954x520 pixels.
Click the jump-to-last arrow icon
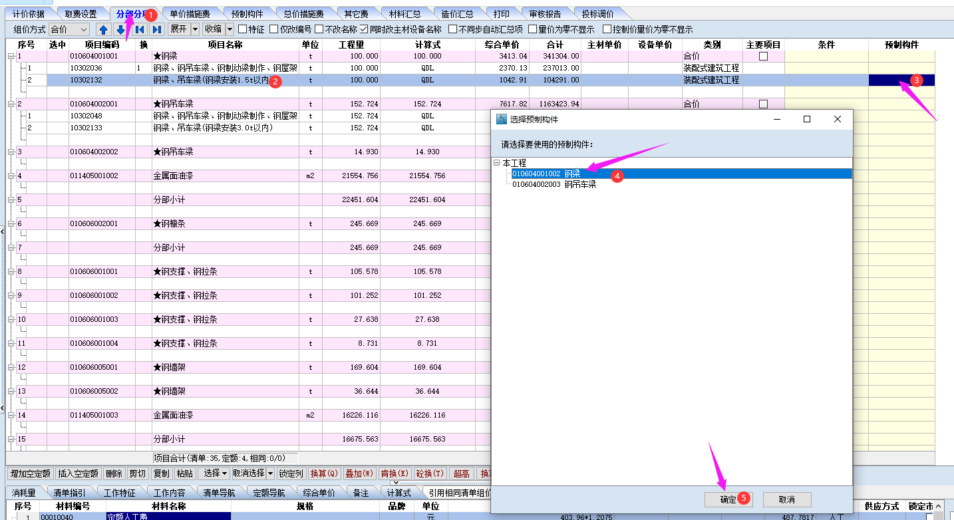click(x=157, y=29)
